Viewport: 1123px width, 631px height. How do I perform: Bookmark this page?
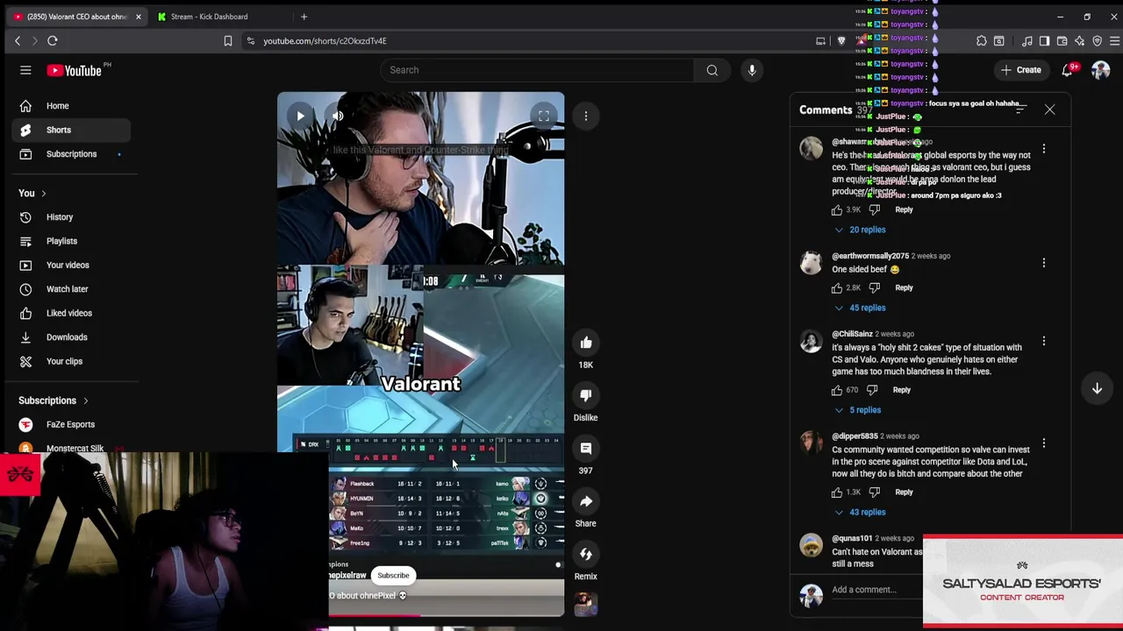[228, 40]
